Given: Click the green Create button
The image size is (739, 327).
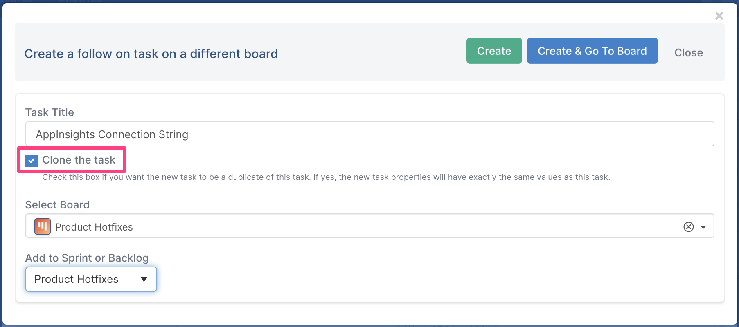Looking at the screenshot, I should [x=494, y=51].
